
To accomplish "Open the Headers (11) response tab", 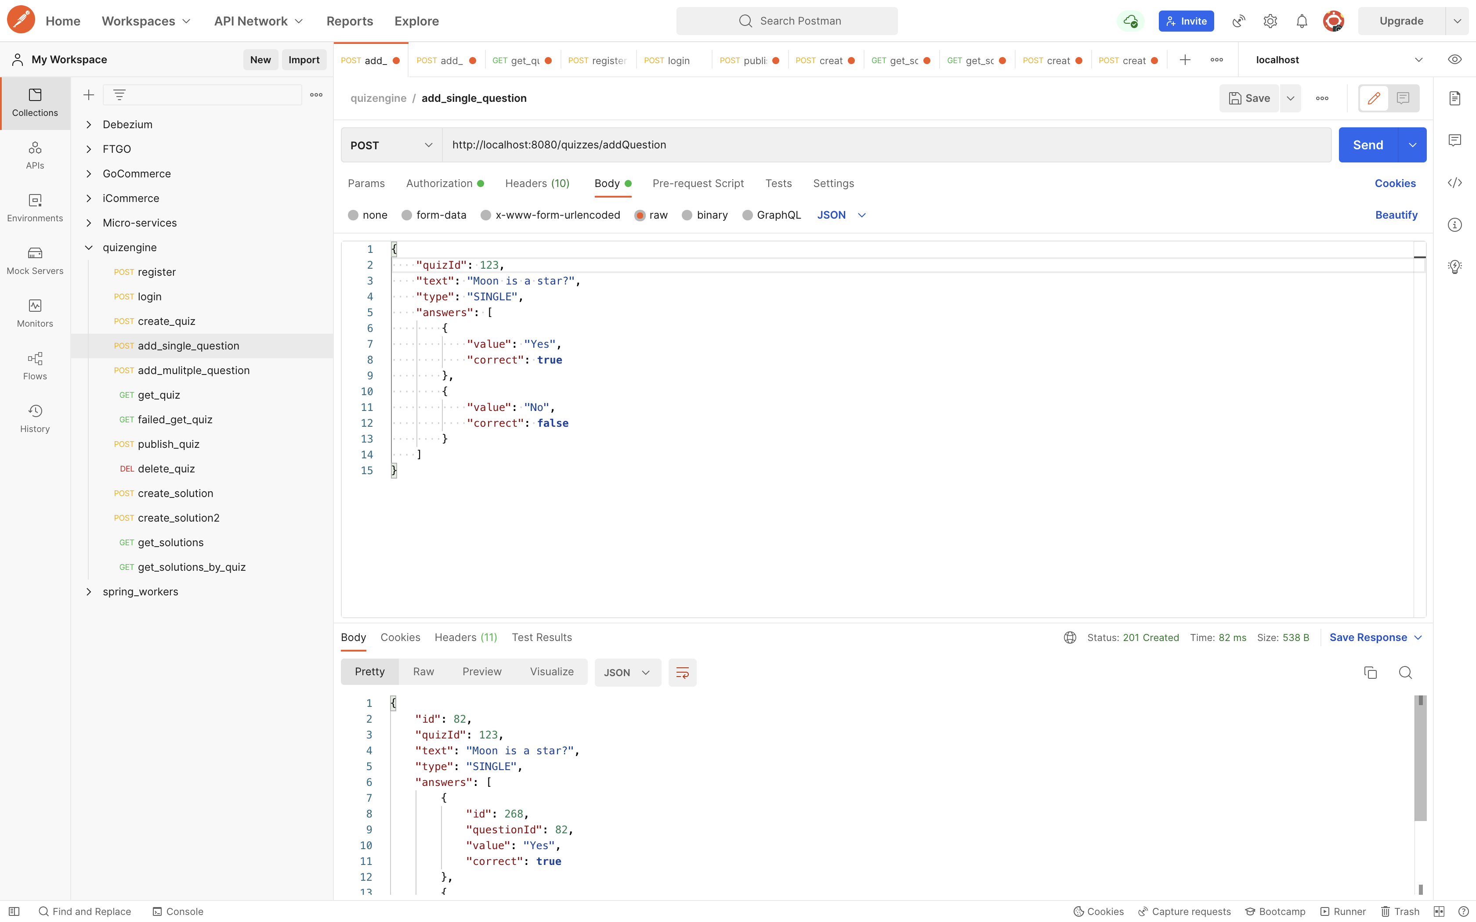I will (x=465, y=637).
